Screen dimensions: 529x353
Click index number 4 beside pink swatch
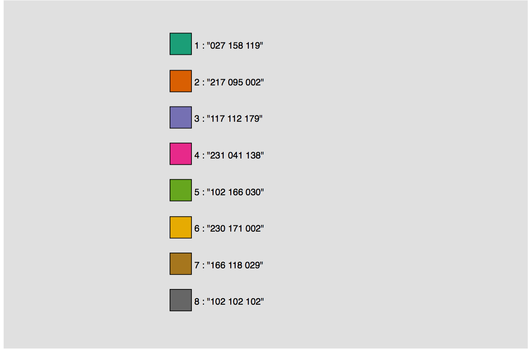[197, 156]
